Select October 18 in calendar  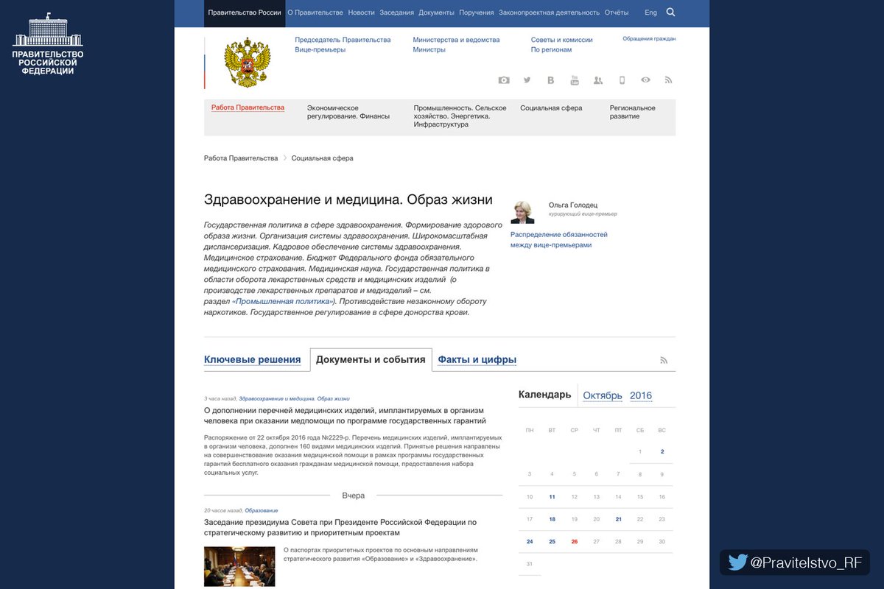tap(552, 519)
